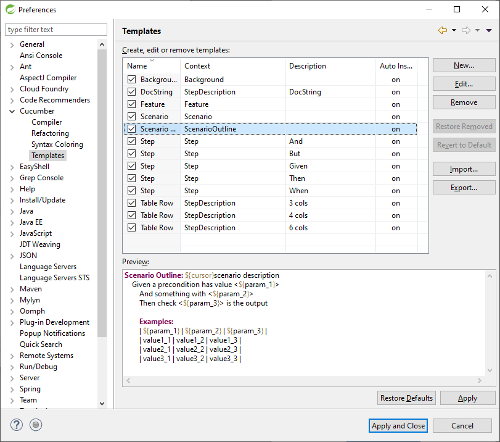This screenshot has height=442, width=500.
Task: Toggle the DocString template checkbox
Action: click(132, 92)
